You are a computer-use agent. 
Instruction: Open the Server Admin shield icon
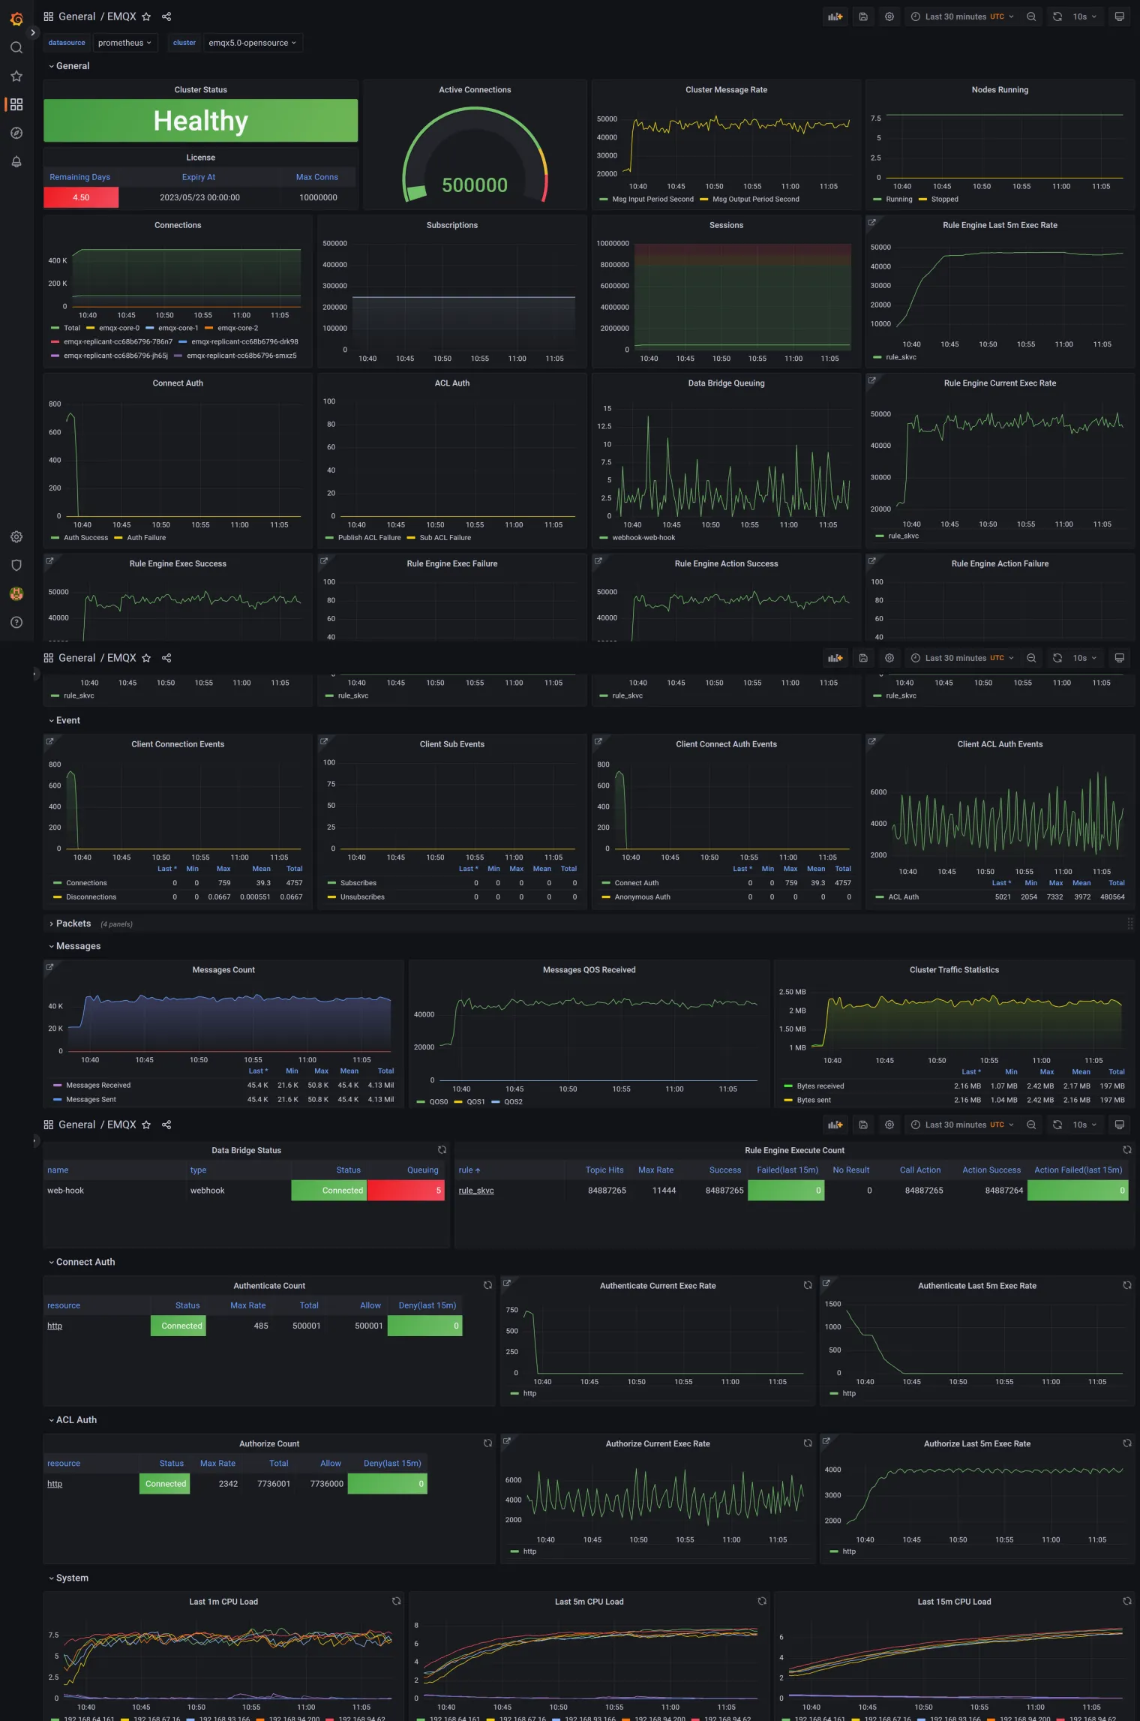[x=16, y=565]
